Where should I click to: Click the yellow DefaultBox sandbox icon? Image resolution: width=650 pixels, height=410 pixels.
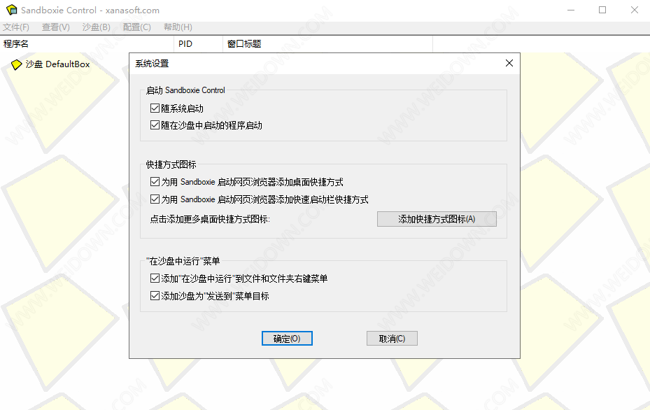coord(16,64)
